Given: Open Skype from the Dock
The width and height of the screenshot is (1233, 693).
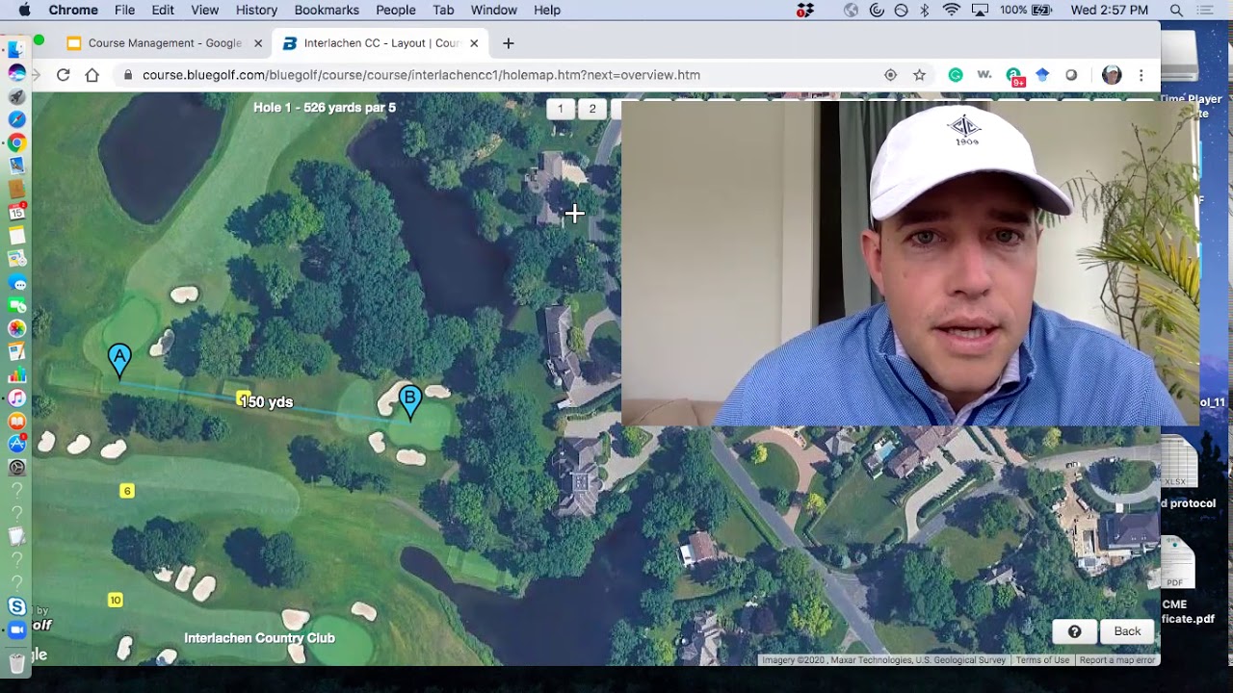Looking at the screenshot, I should click(16, 606).
